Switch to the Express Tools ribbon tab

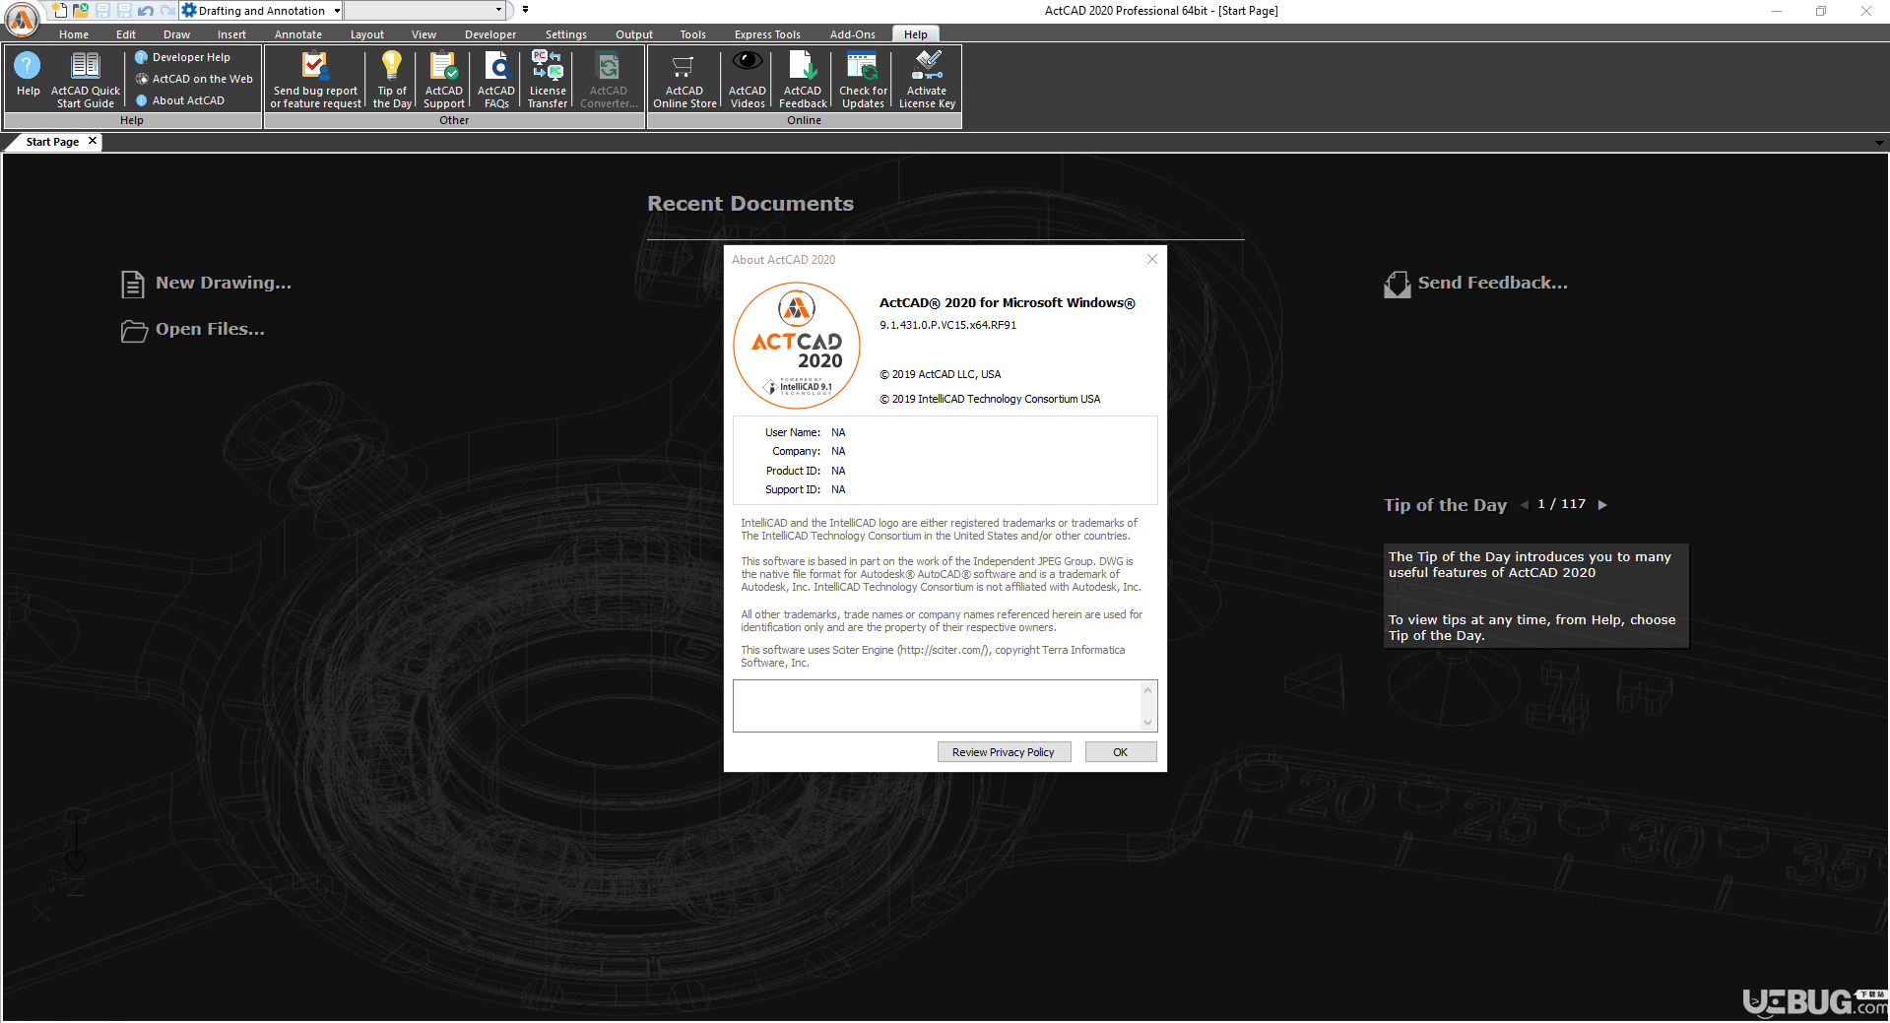tap(767, 34)
